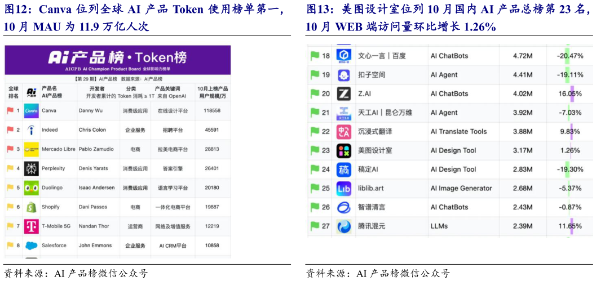Click the 天工AI｜昆仑万维 name

385,113
